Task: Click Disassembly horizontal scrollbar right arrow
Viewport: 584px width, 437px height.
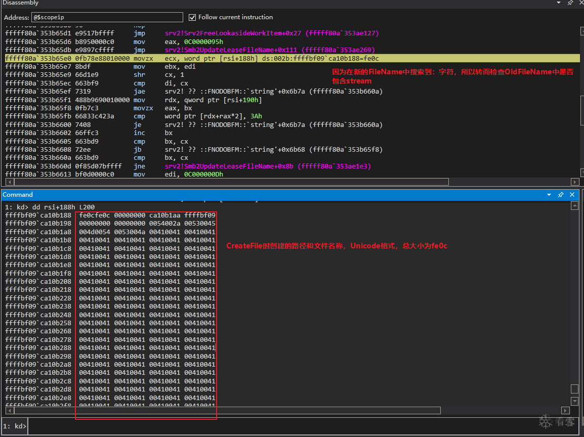Action: pos(574,182)
